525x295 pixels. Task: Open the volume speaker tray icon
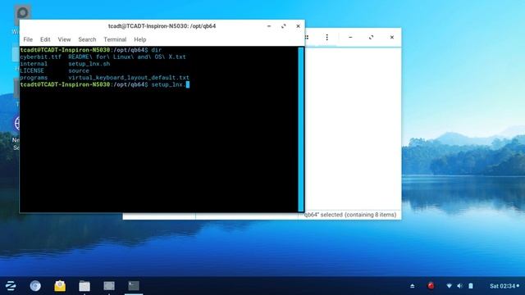coord(459,286)
